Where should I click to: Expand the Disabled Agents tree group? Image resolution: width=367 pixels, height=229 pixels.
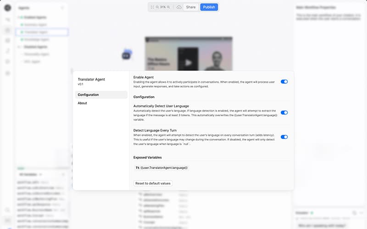(x=19, y=47)
